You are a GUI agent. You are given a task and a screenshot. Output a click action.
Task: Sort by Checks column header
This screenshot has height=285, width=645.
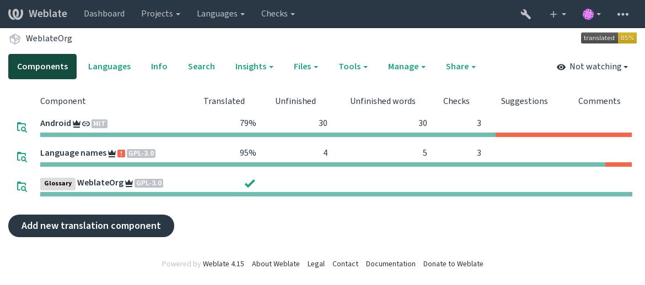tap(456, 101)
